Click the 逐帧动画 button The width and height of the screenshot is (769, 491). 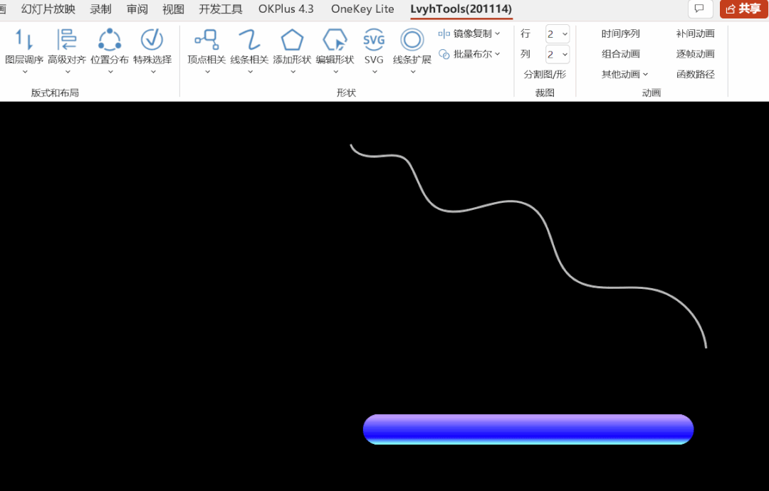(x=695, y=54)
